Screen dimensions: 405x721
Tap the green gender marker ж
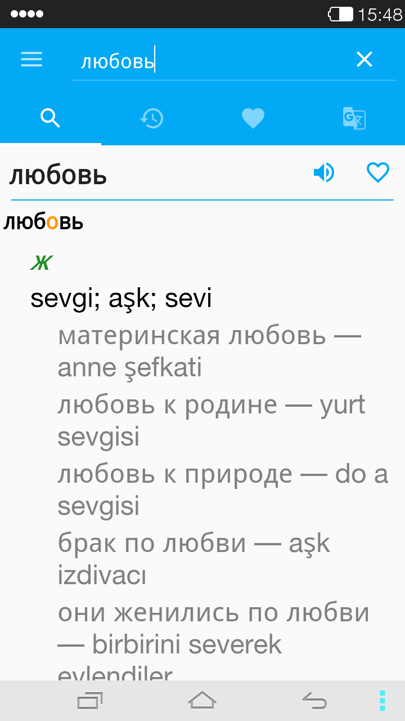tap(42, 262)
